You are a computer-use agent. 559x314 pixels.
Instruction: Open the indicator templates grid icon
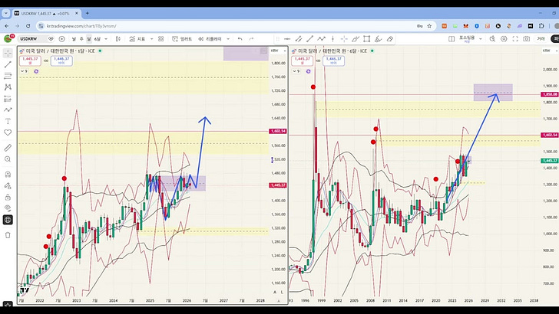tap(160, 39)
